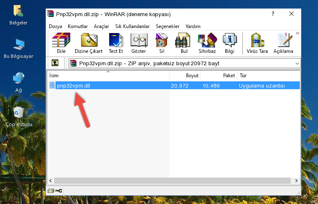Click horizontal scrollbar left arrow

pyautogui.click(x=51, y=180)
